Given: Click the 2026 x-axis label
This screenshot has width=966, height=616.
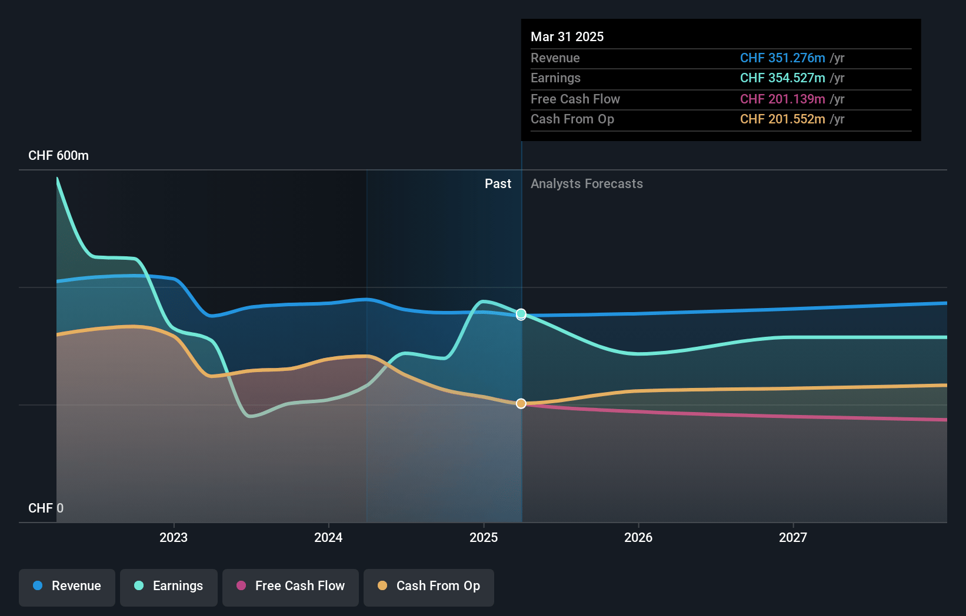Looking at the screenshot, I should tap(638, 537).
